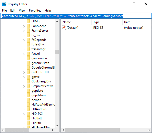Click the HDAudBus folder icon

pyautogui.click(x=28, y=109)
